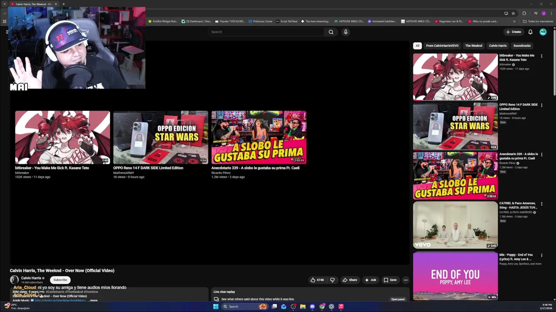556x312 pixels.
Task: Play sidebar bitbreaker Kasane Teto thumbnail
Action: [455, 77]
